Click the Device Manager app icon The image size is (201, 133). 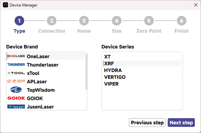[x=5, y=5]
